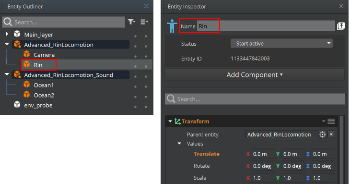This screenshot has width=350, height=184.
Task: Click the Advanced_RinLocomotion slice icon
Action: [x=17, y=44]
